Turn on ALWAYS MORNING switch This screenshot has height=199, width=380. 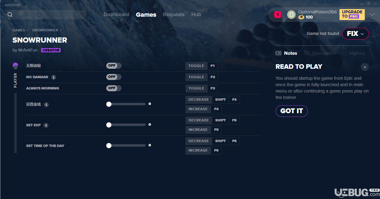[x=114, y=88]
